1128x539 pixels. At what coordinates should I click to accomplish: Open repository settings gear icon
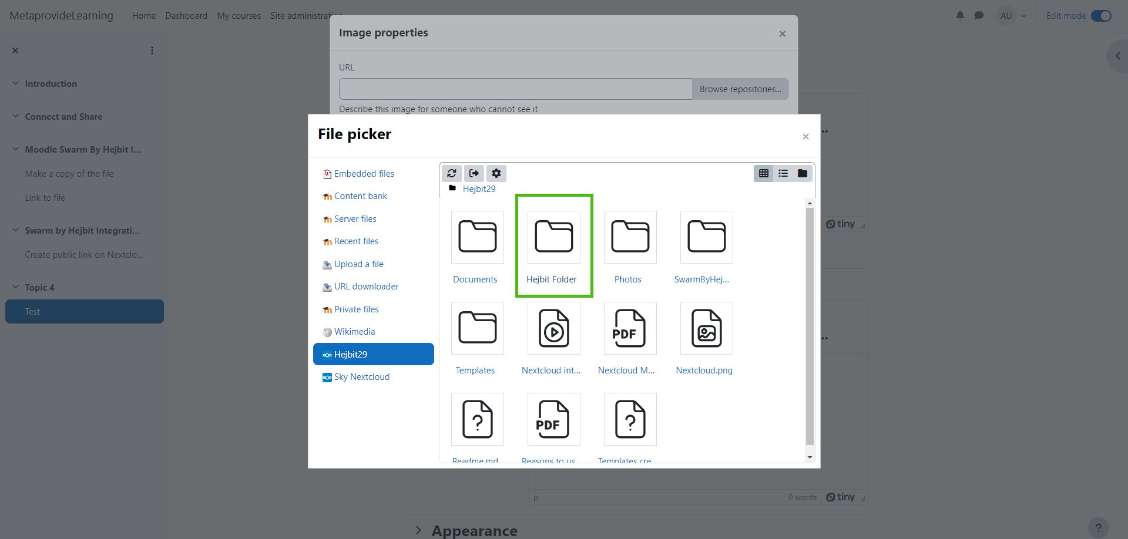496,173
